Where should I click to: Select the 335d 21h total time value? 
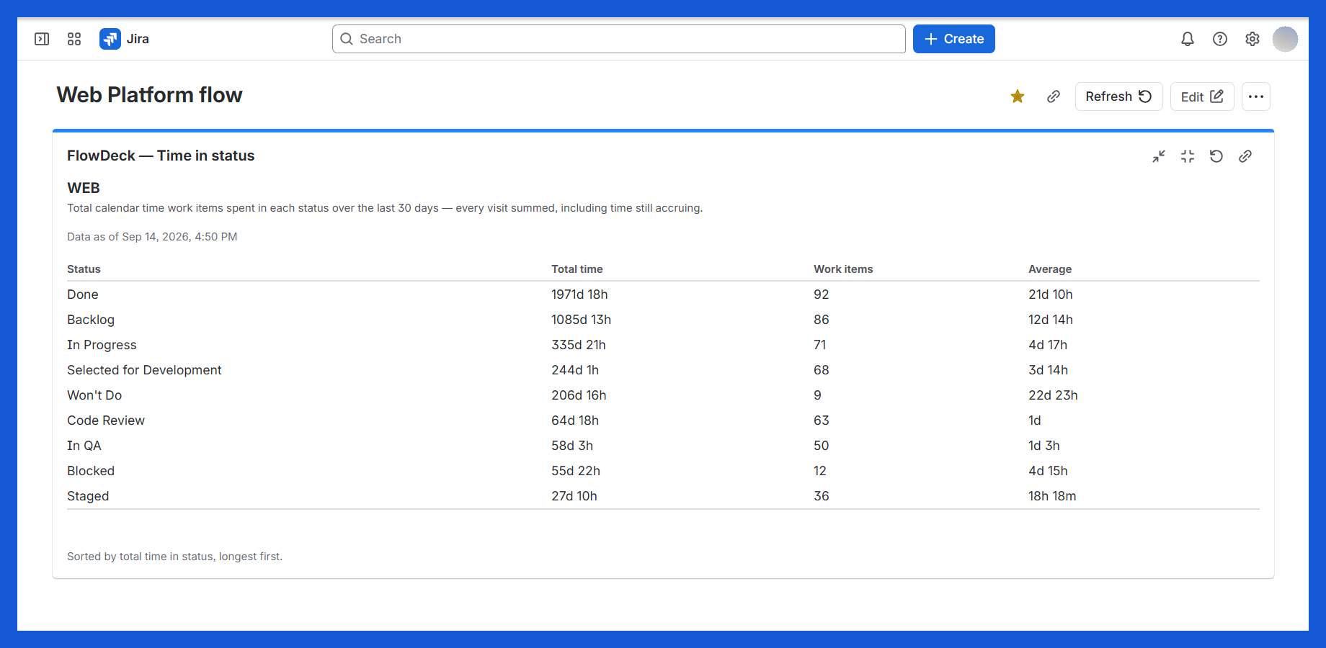click(x=579, y=345)
